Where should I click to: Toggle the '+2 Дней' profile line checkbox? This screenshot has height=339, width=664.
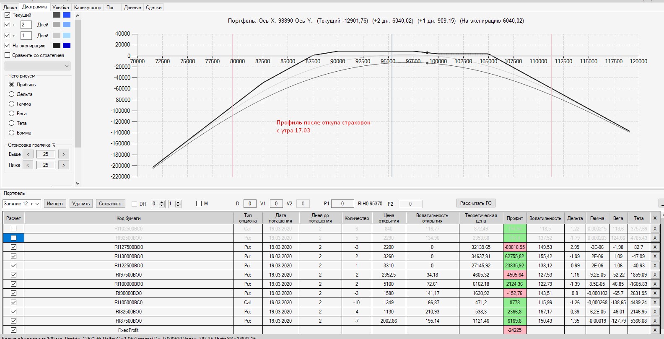7,25
